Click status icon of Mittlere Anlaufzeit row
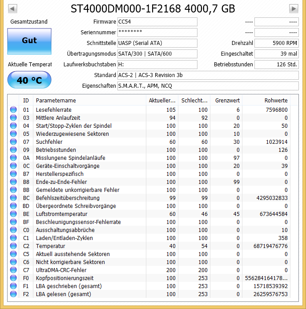This screenshot has height=309, width=306. 13,118
